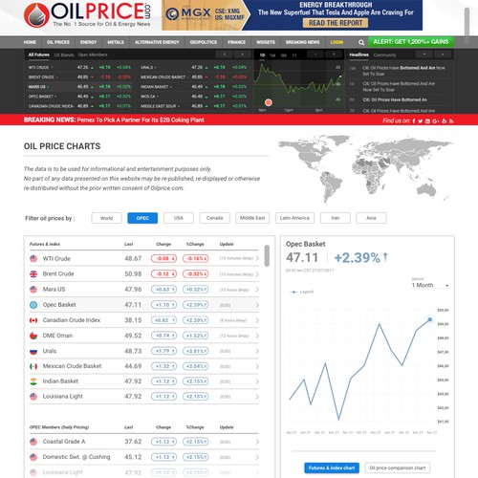Open the Google Plus social icon
This screenshot has height=478, width=478.
pos(436,121)
